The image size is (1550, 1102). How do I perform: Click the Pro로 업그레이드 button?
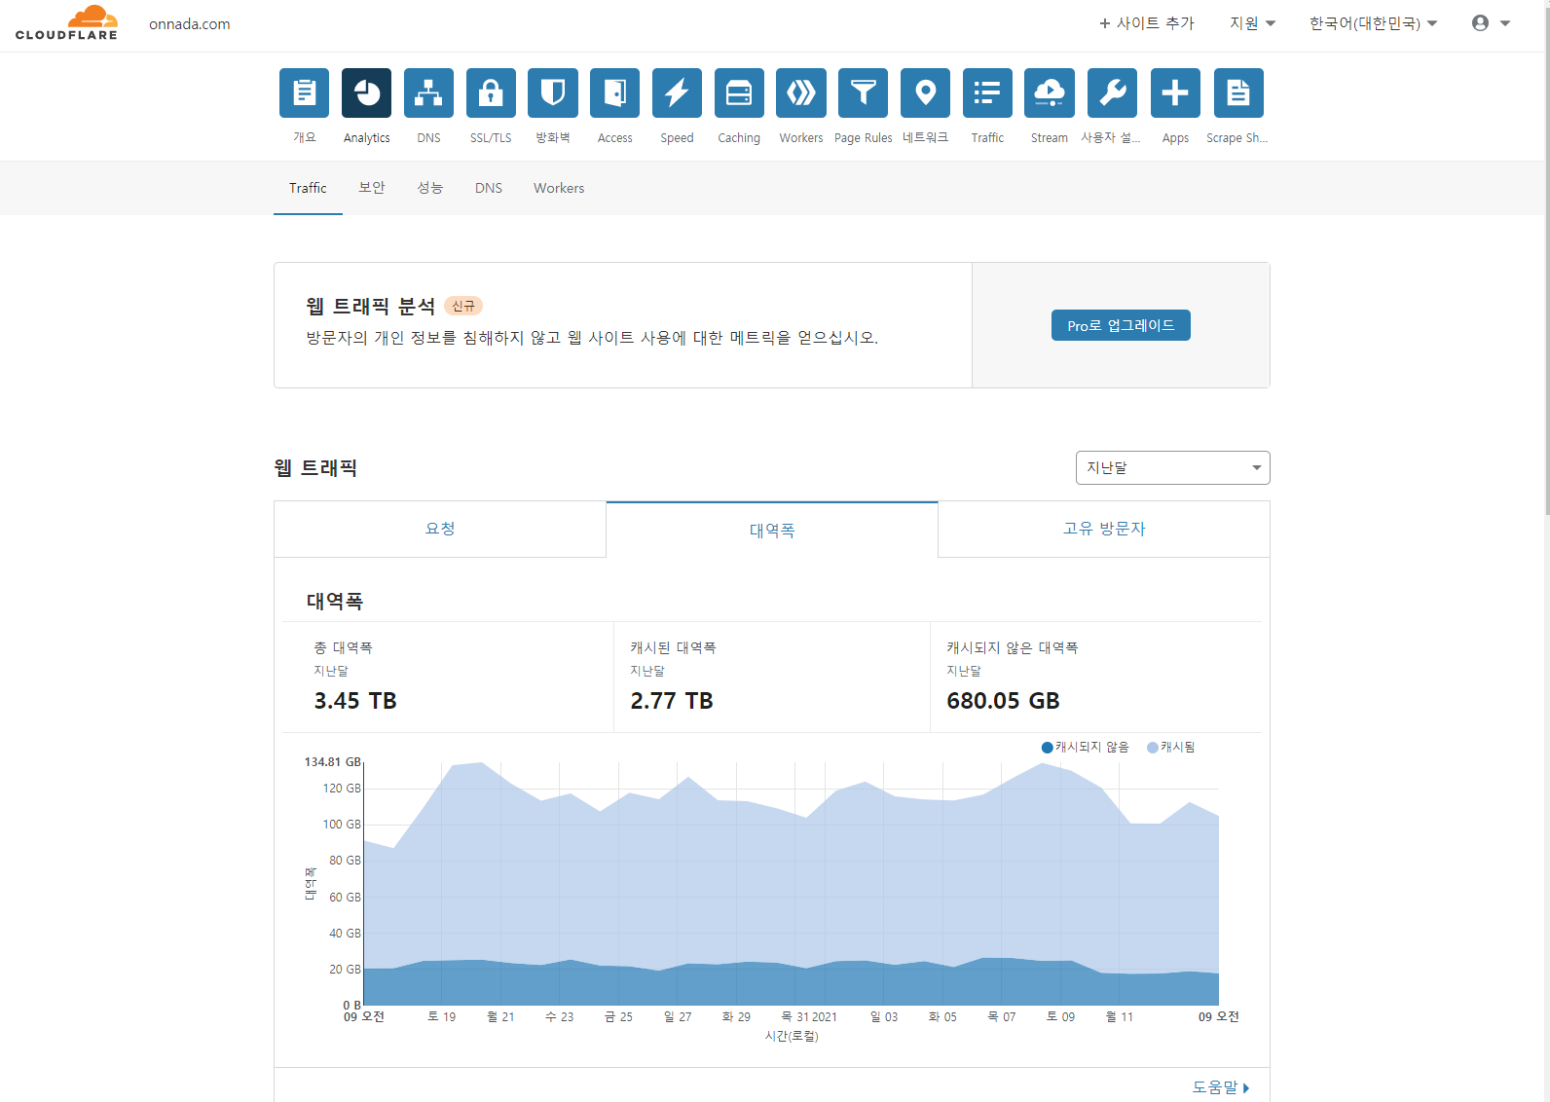[x=1121, y=325]
